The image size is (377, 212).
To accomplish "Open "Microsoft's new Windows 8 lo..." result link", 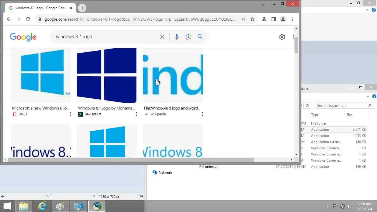I will click(41, 108).
